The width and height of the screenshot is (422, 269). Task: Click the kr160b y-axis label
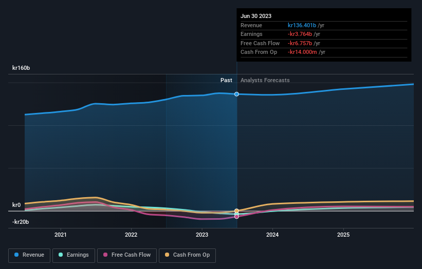[21, 68]
